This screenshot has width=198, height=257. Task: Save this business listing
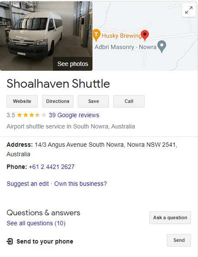tap(93, 101)
